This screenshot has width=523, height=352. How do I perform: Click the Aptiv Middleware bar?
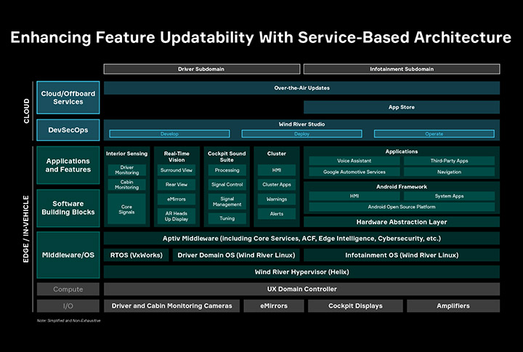(x=302, y=239)
